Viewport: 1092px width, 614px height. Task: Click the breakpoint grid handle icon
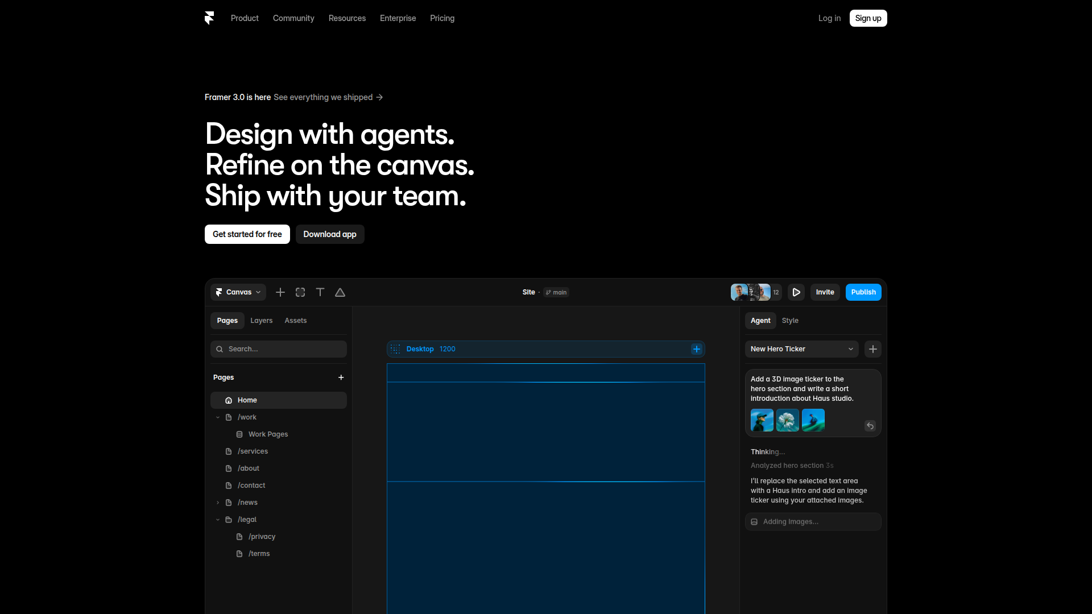click(396, 349)
